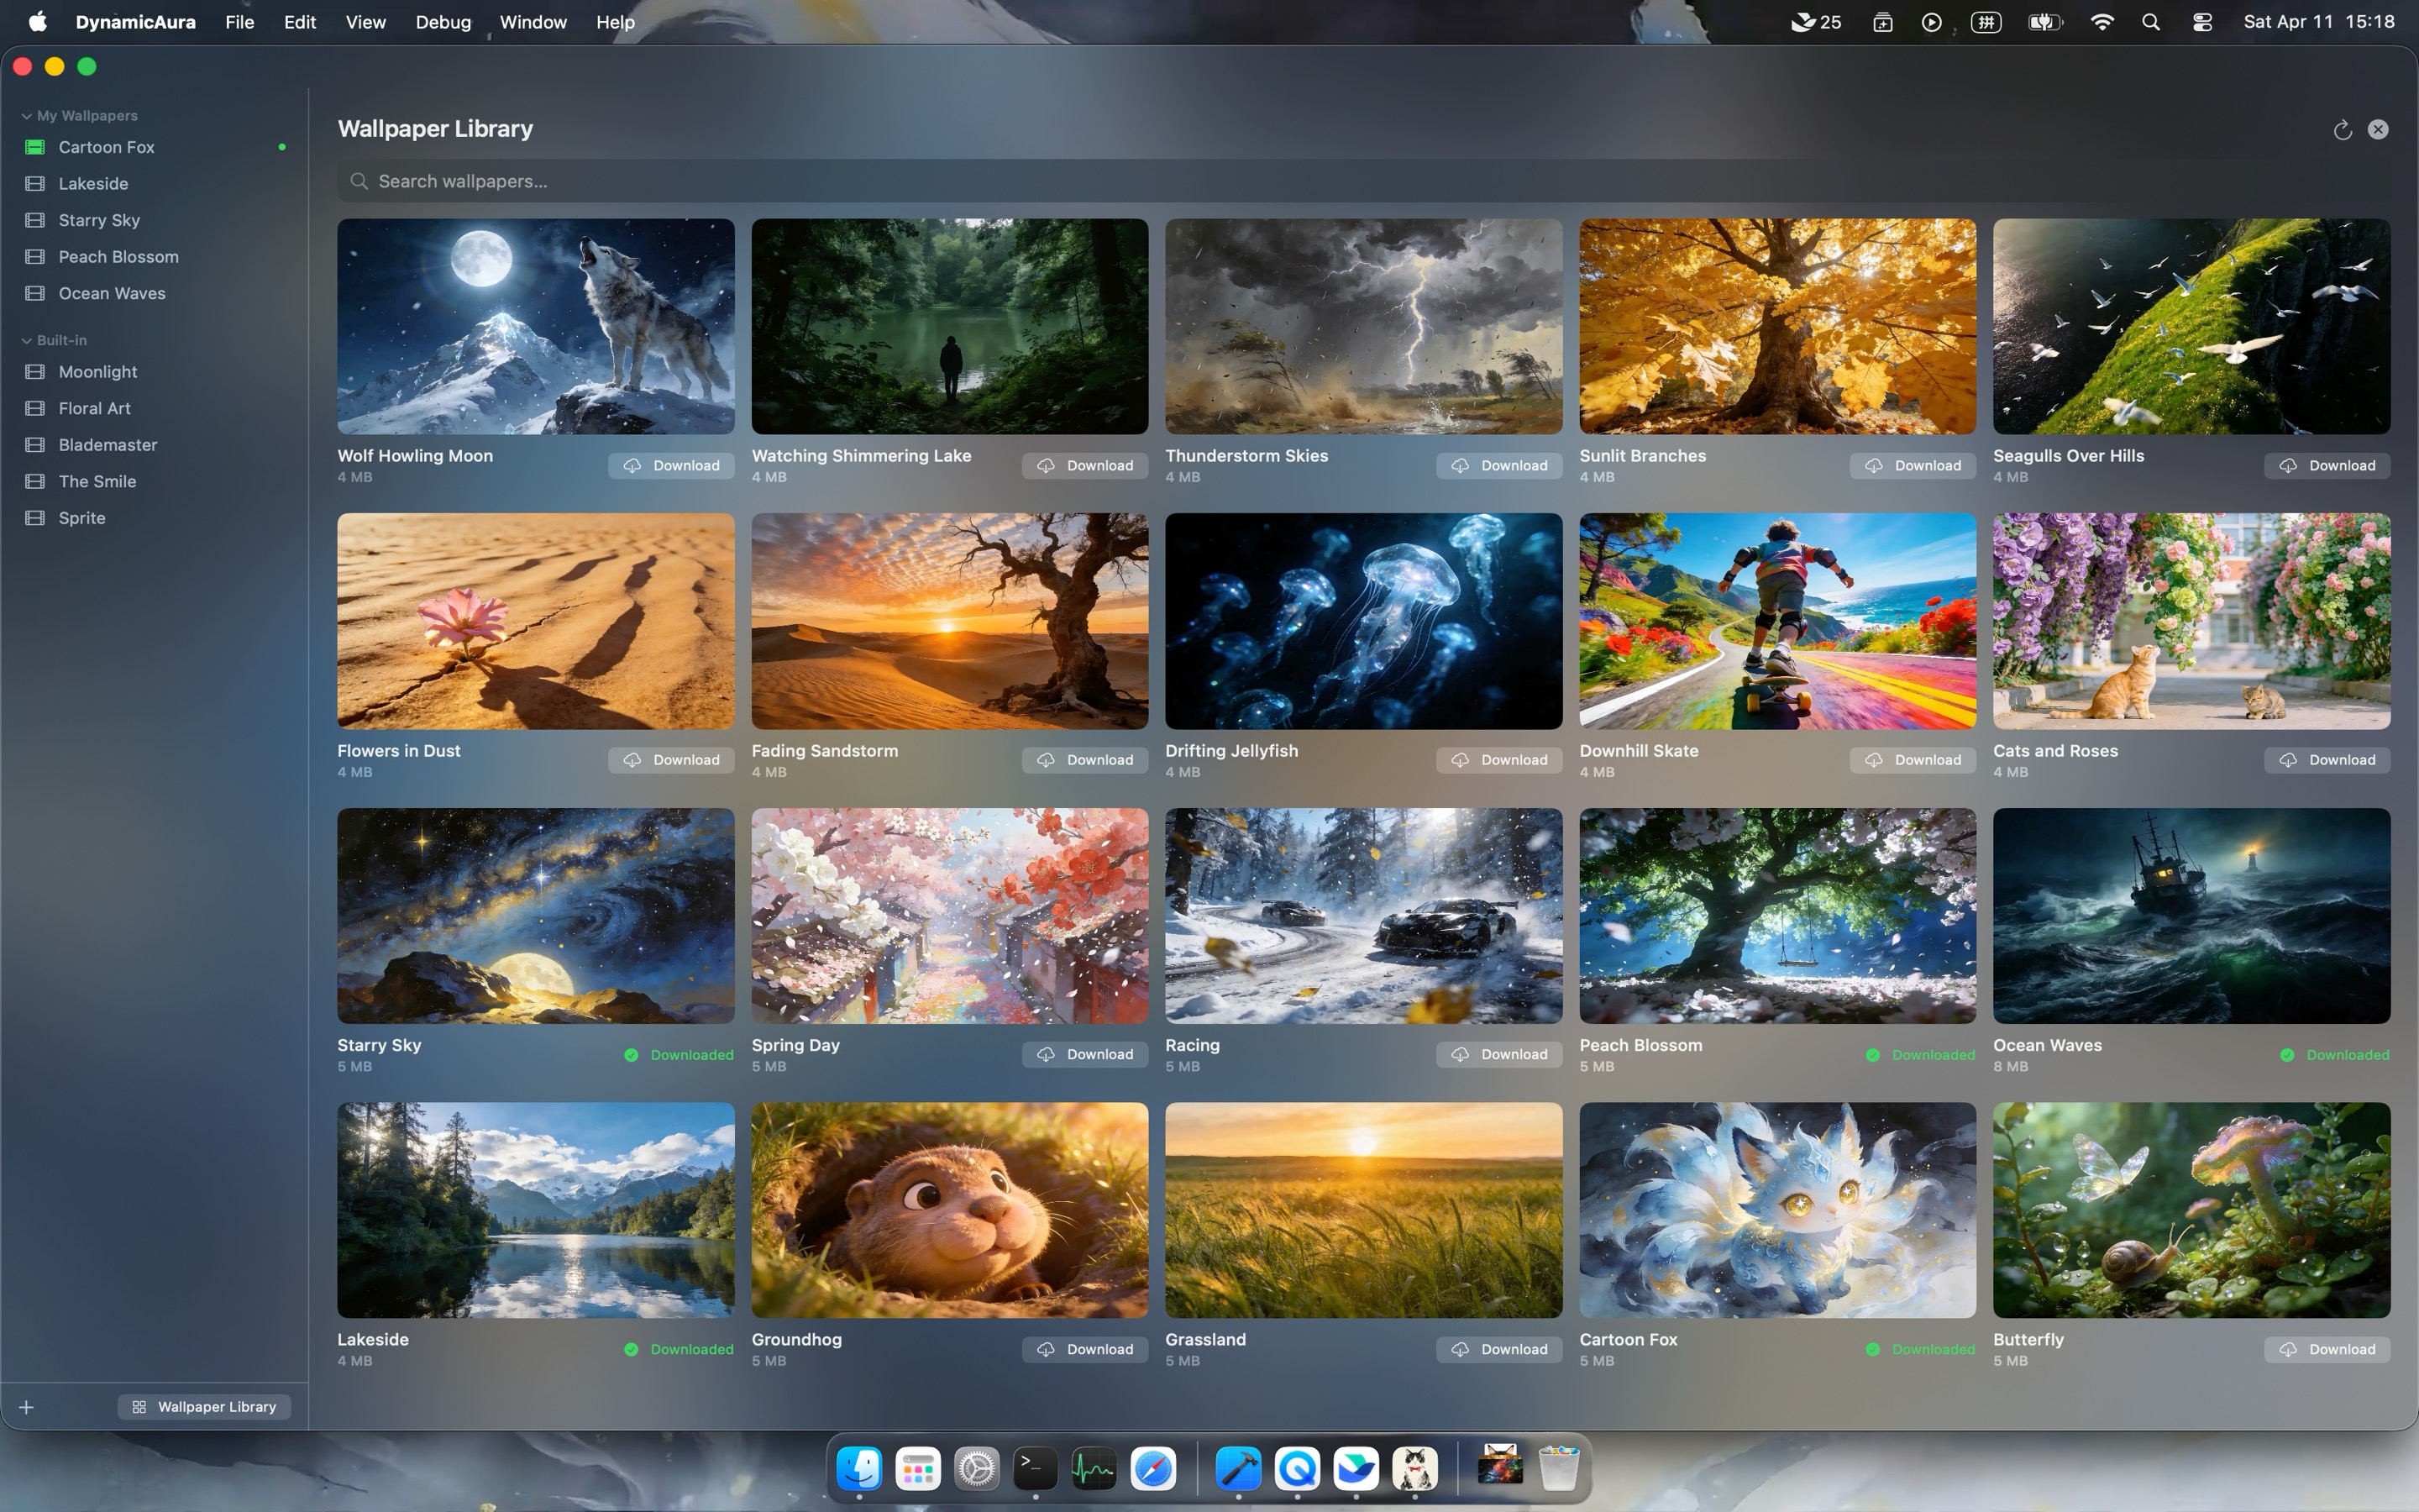The height and width of the screenshot is (1512, 2419).
Task: Click the download cloud icon on Butterfly card
Action: 2290,1349
